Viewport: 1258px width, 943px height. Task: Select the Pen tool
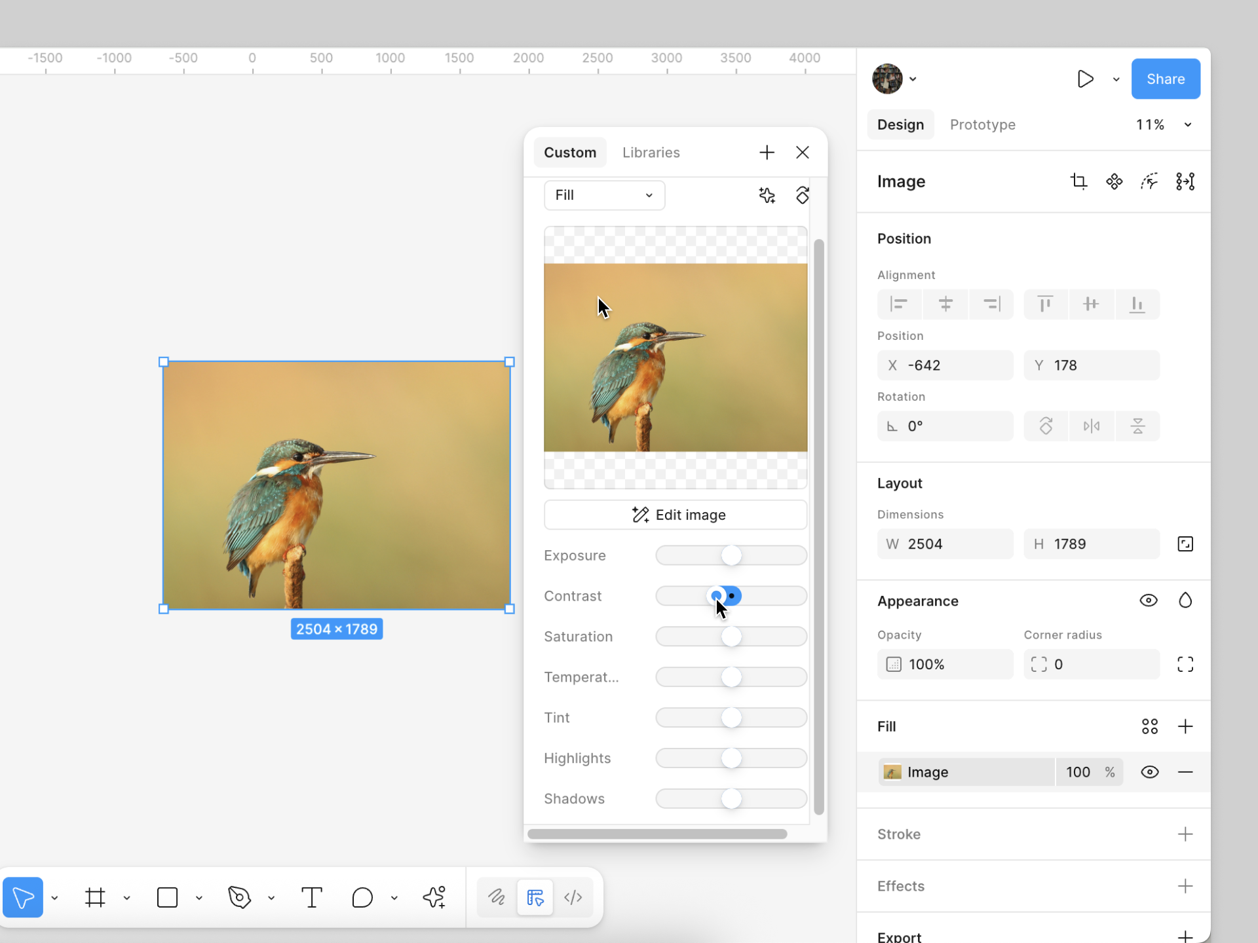point(239,897)
